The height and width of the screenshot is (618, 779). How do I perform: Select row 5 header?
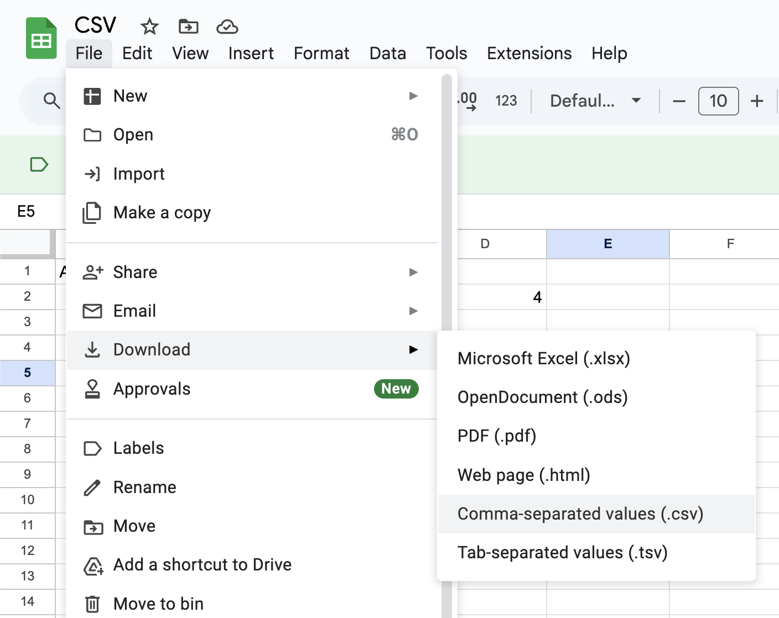pyautogui.click(x=27, y=373)
